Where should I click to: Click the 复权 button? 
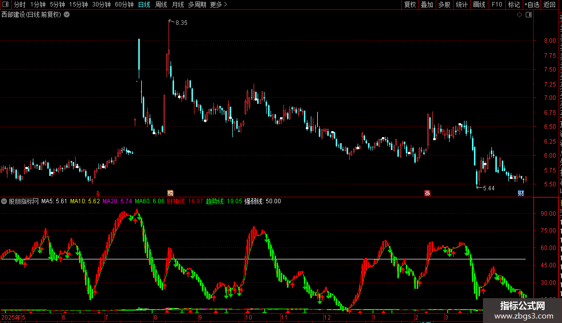[410, 4]
